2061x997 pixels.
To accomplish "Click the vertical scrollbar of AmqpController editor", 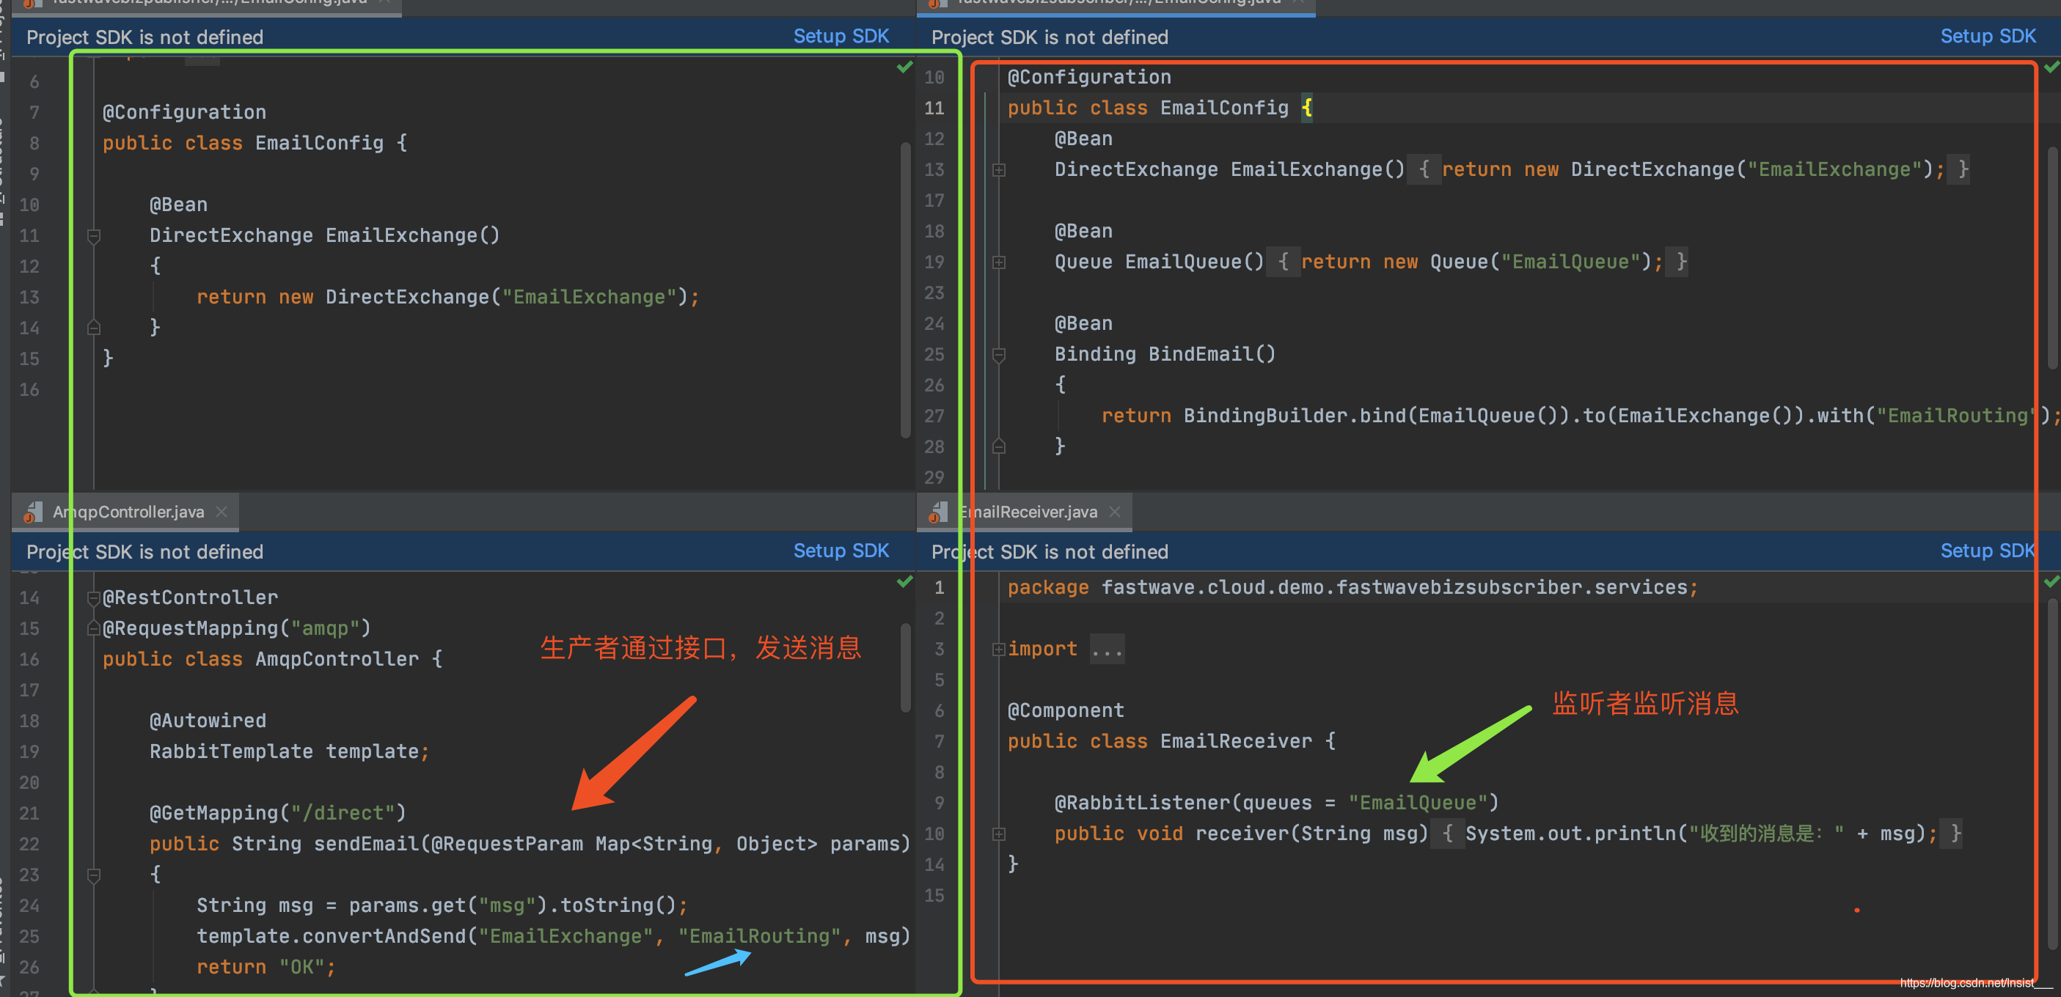I will click(x=906, y=668).
